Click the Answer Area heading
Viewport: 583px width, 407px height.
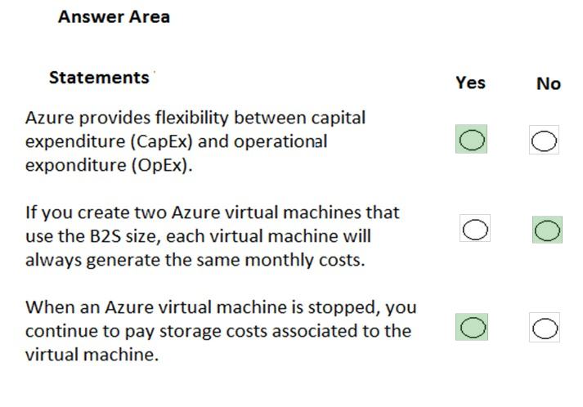pos(114,17)
